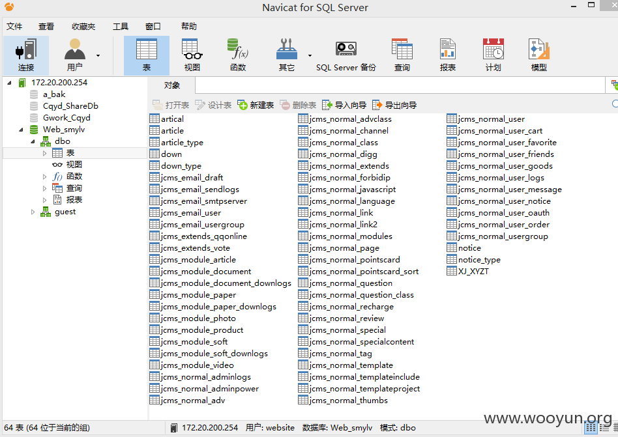Select the Cqyd_ShareDb database
The image size is (618, 437).
(x=70, y=106)
